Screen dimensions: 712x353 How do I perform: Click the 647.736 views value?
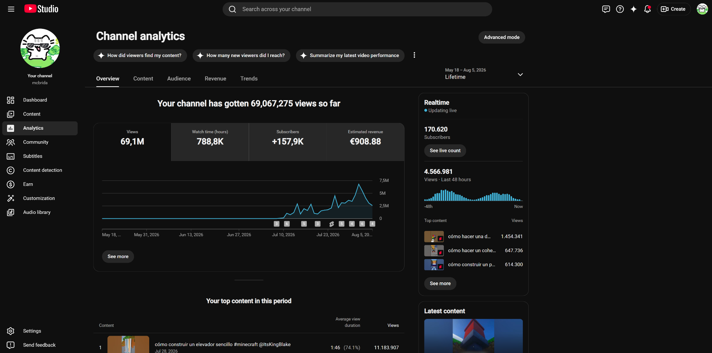[x=514, y=250]
